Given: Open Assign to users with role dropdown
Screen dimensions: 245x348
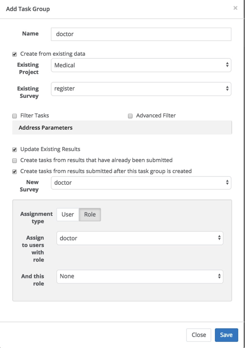Looking at the screenshot, I should (x=140, y=238).
